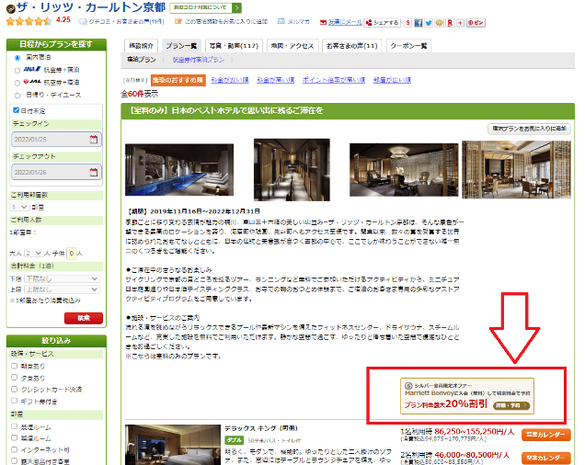This screenshot has width=585, height=465.
Task: Add this plan to favorites button
Action: (x=529, y=129)
